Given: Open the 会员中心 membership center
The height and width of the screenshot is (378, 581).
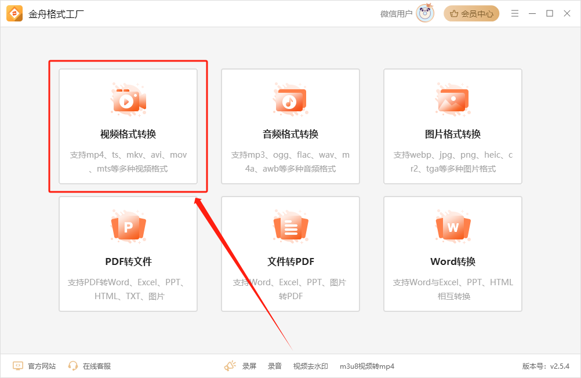Looking at the screenshot, I should [x=471, y=13].
